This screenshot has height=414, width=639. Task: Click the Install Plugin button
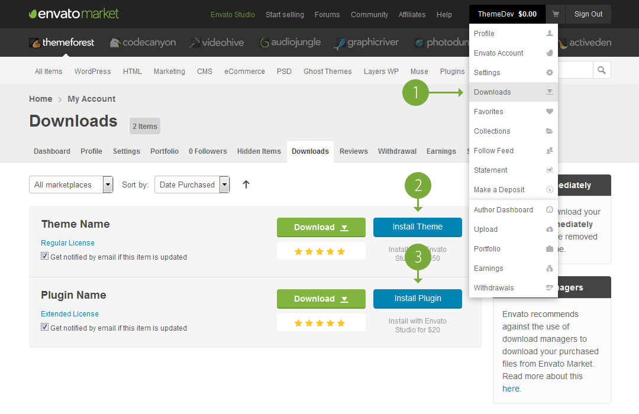[x=417, y=299]
